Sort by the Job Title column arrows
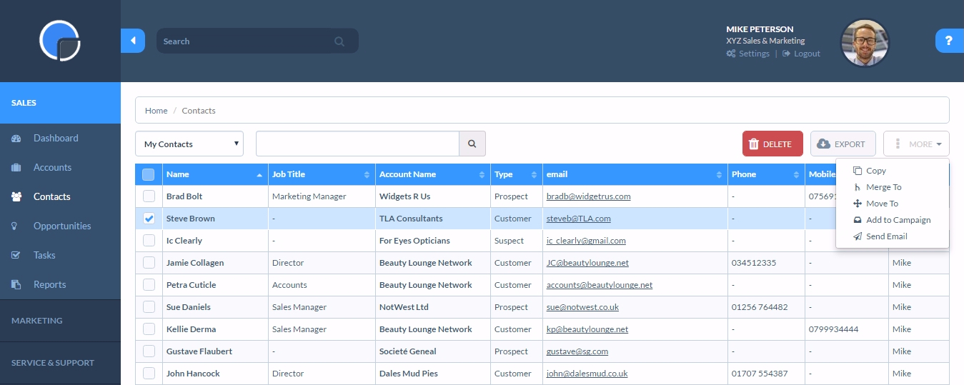This screenshot has width=964, height=385. point(367,175)
